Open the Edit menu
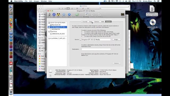The height and width of the screenshot is (96, 170). (31, 1)
